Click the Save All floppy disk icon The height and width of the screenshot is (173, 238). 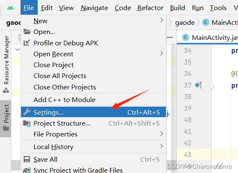tap(27, 160)
